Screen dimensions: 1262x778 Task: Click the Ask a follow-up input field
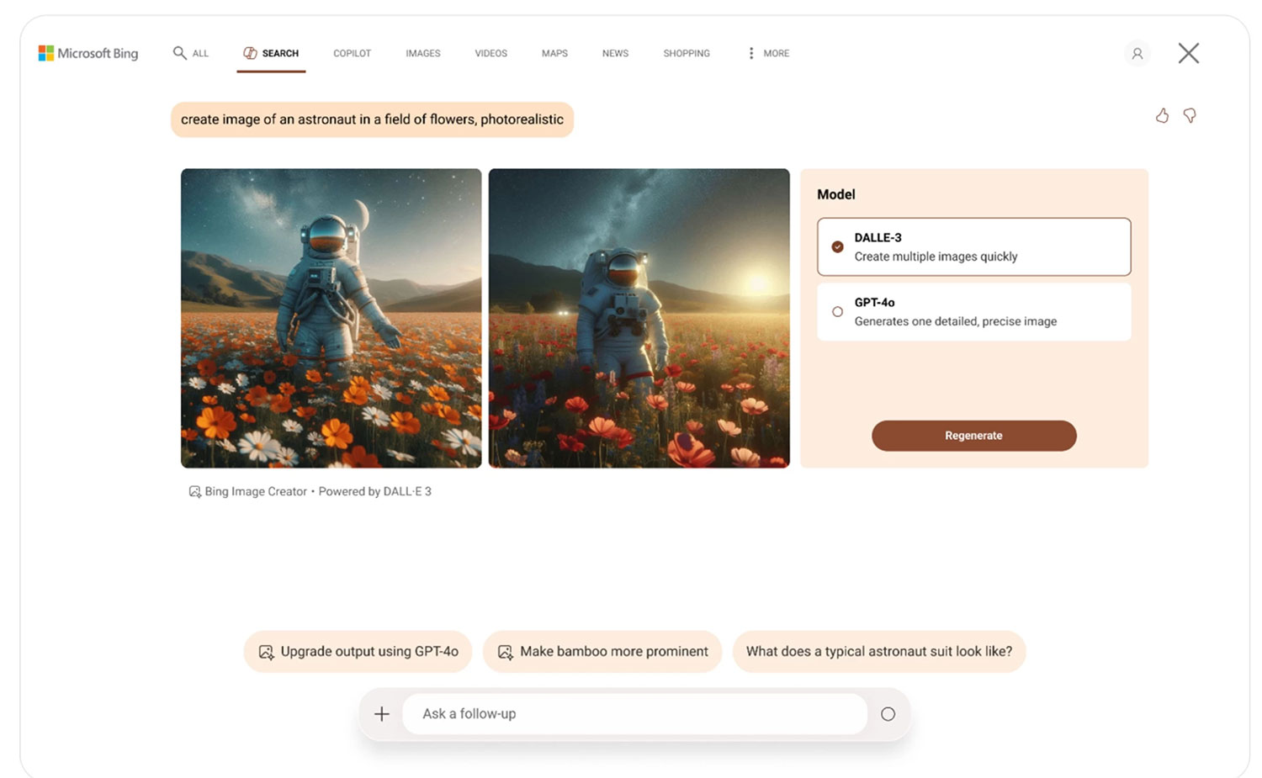pyautogui.click(x=635, y=713)
